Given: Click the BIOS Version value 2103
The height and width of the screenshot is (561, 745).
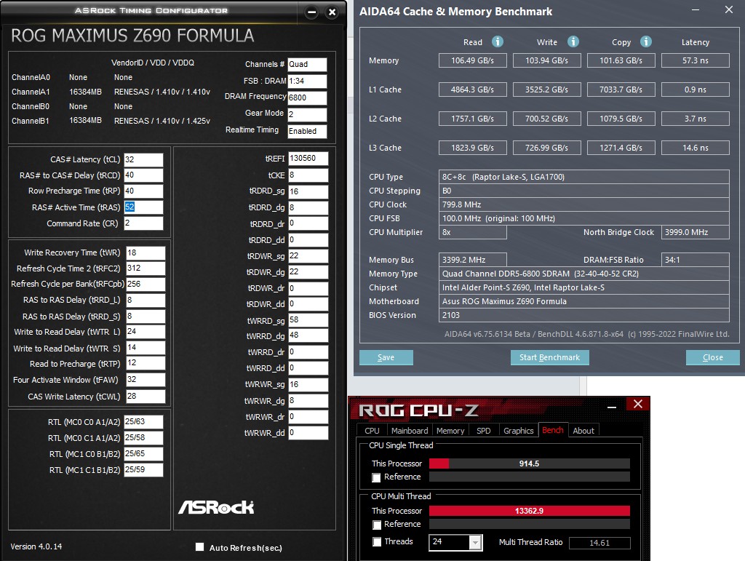Looking at the screenshot, I should click(x=584, y=315).
